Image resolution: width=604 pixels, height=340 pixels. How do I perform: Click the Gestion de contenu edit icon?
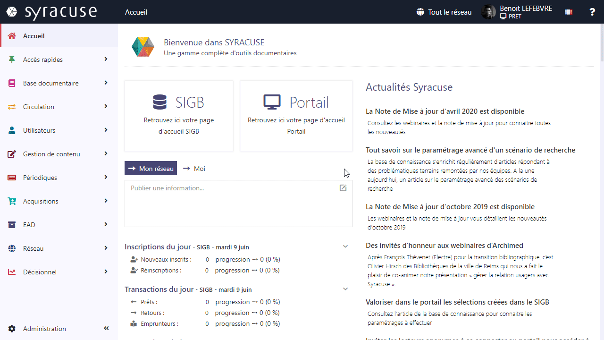12,154
